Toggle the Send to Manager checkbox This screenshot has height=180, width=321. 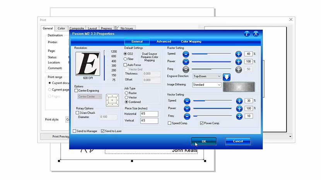[x=75, y=131]
